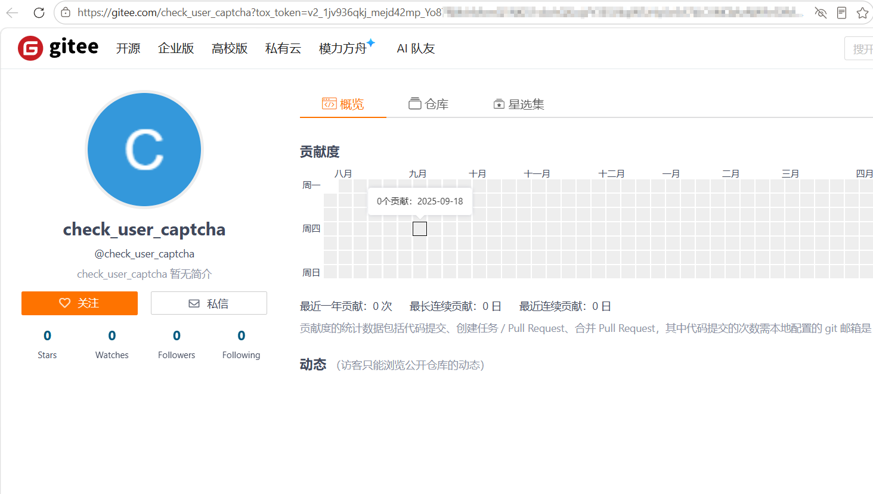Click the 周四 weekday label
The height and width of the screenshot is (494, 873).
tap(311, 229)
